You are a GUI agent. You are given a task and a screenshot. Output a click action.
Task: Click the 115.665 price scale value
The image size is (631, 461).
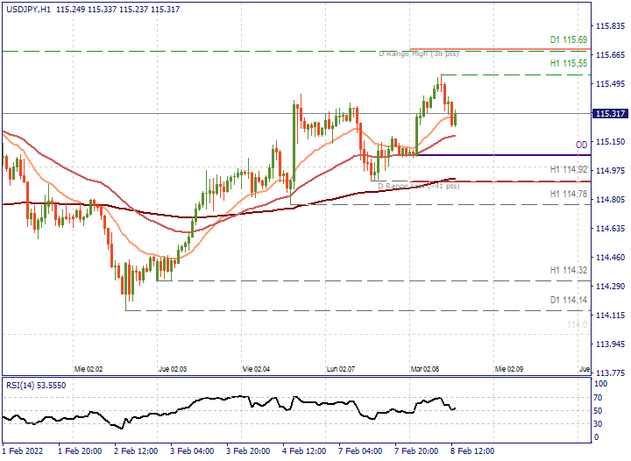click(x=610, y=55)
